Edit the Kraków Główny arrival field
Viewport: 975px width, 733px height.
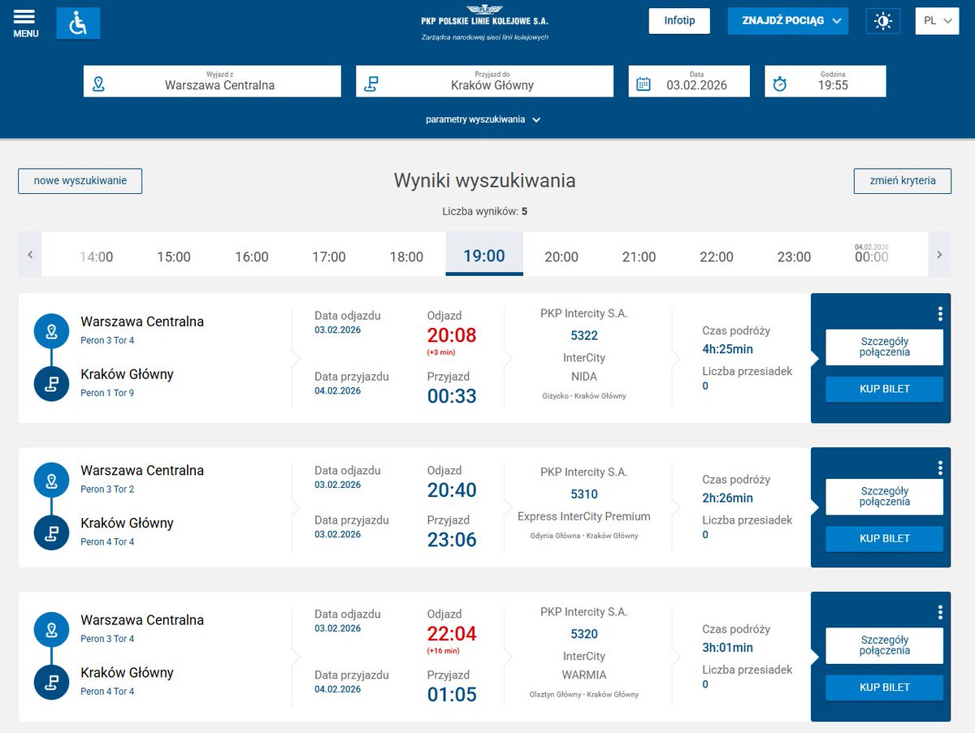coord(484,81)
